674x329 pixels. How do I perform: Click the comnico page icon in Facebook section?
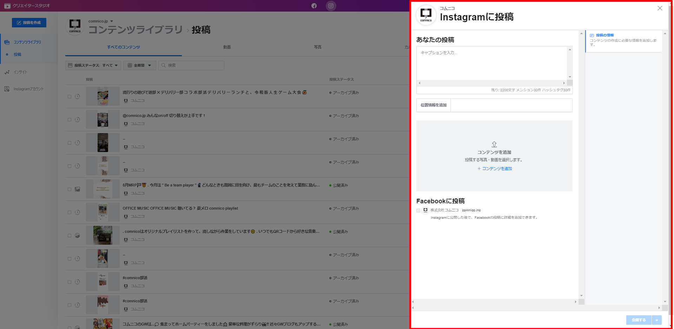[x=425, y=210]
